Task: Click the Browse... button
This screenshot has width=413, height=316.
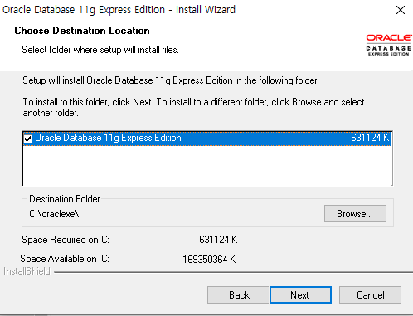Action: (355, 213)
